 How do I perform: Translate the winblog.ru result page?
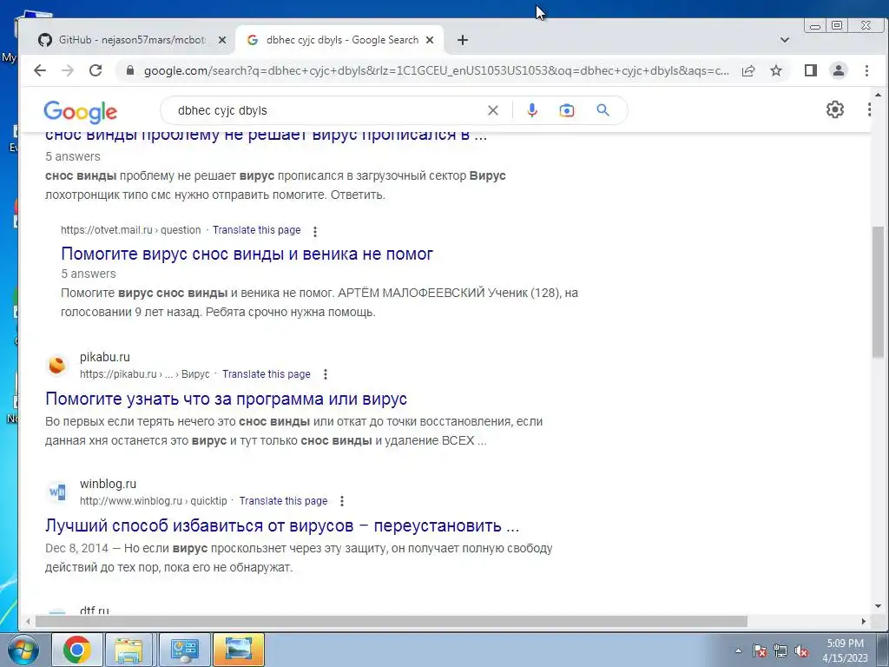click(283, 501)
